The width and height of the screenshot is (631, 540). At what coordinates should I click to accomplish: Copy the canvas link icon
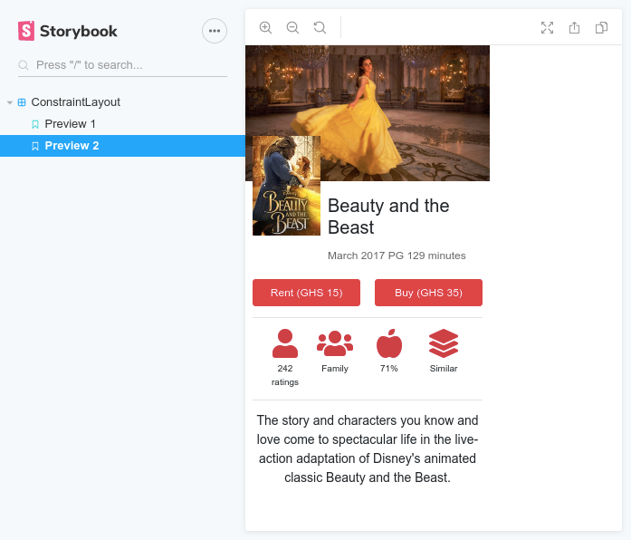pos(602,28)
